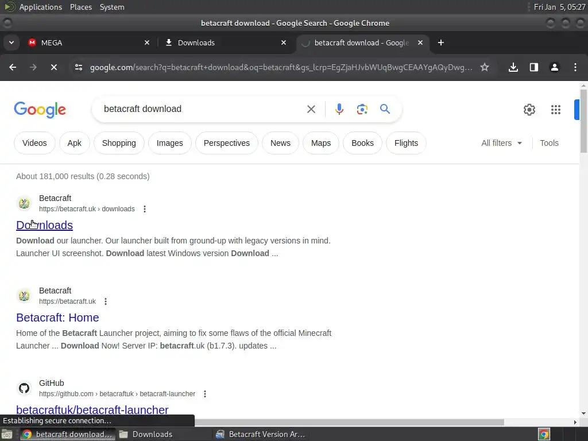Open the Betacraft Downloads result link
The height and width of the screenshot is (441, 588).
coord(45,225)
